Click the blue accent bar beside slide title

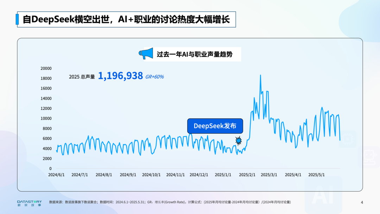pos(17,19)
